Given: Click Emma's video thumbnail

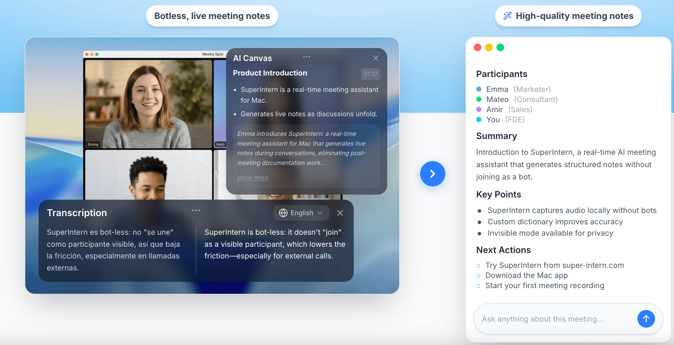Looking at the screenshot, I should click(x=148, y=104).
